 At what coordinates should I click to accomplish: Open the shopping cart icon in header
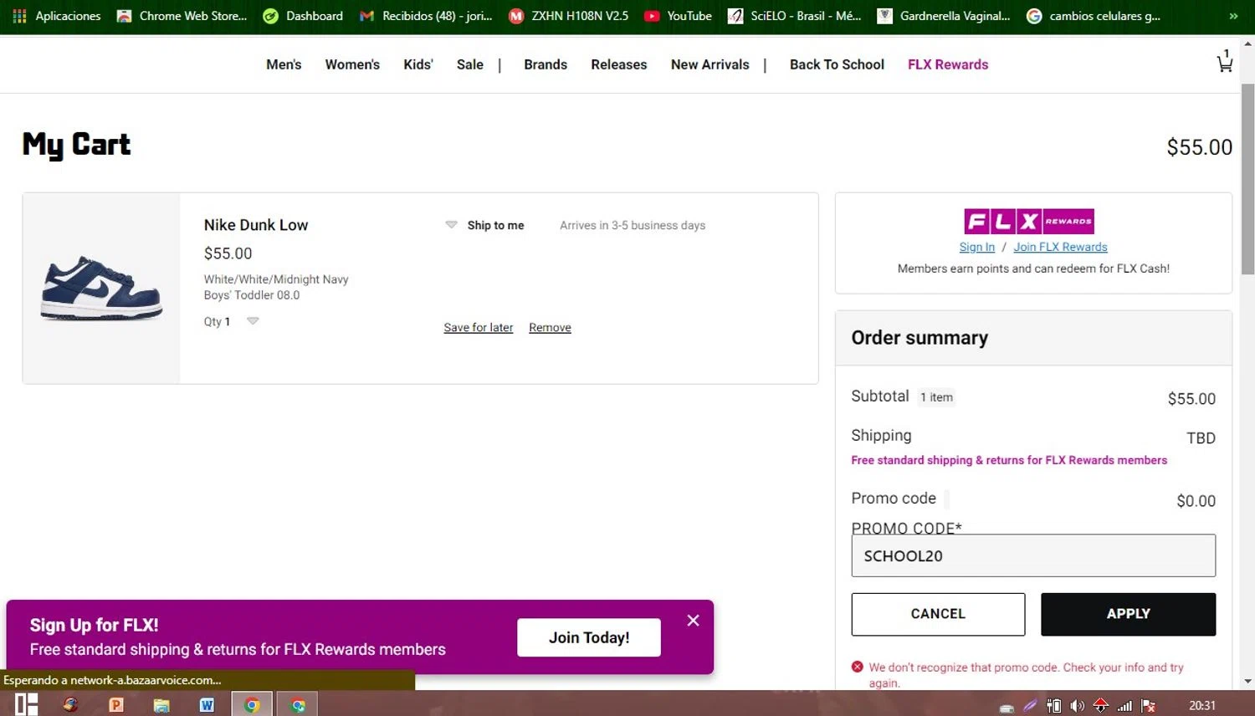click(x=1225, y=61)
